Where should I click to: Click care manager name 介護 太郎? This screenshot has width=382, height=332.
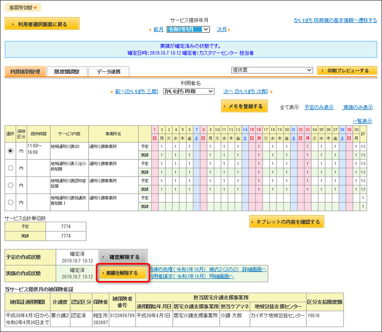pyautogui.click(x=231, y=315)
